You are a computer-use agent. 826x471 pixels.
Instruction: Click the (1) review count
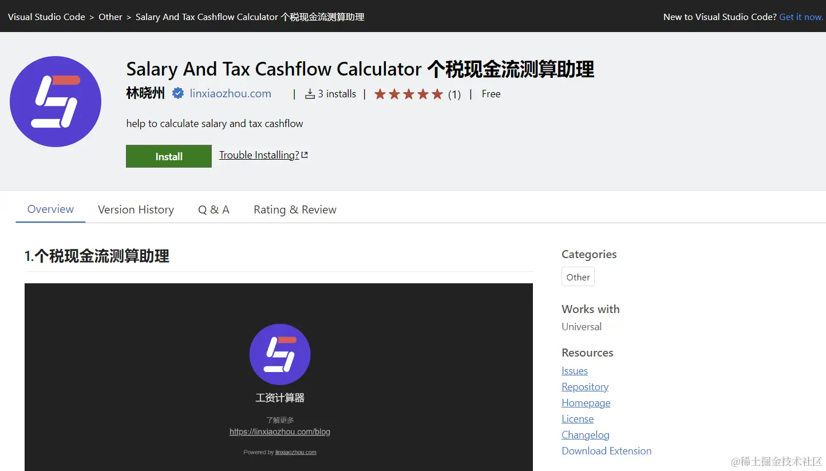pos(455,94)
